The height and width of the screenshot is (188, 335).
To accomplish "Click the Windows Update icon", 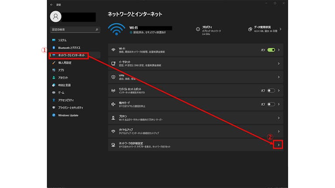I will pyautogui.click(x=54, y=115).
